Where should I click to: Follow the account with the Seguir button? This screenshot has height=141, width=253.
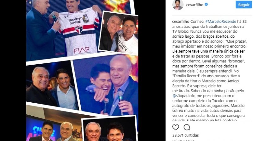(x=244, y=5)
